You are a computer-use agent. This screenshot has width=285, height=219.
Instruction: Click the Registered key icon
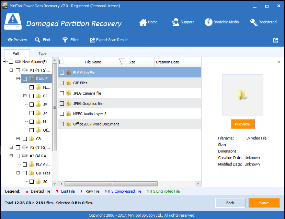[x=253, y=22]
